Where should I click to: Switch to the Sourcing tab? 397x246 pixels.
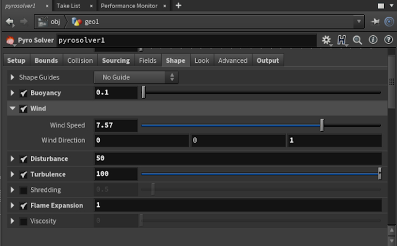point(116,61)
